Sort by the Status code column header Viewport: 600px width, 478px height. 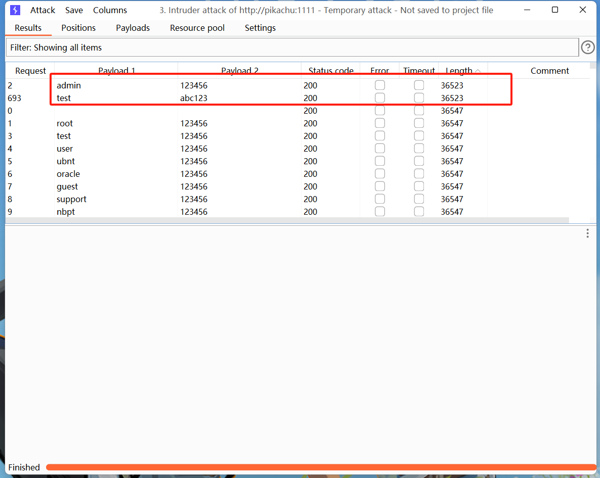pos(331,71)
